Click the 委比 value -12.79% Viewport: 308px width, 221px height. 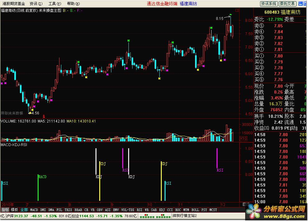point(275,20)
